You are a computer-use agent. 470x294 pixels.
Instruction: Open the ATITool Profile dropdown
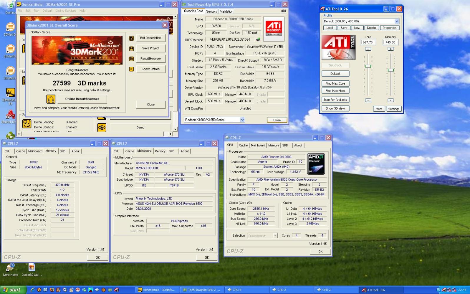[397, 21]
